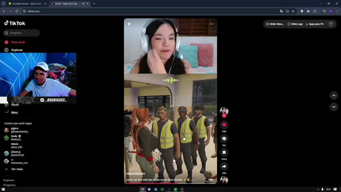Click site info icon in address bar
The image size is (341, 192).
tap(24, 11)
